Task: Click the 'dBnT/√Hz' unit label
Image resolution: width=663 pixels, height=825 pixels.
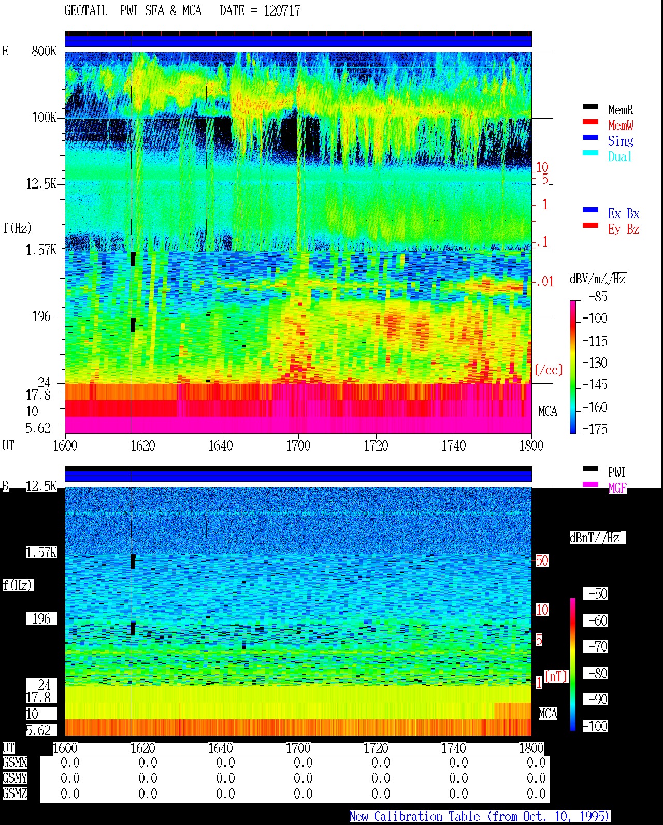Action: click(x=597, y=538)
